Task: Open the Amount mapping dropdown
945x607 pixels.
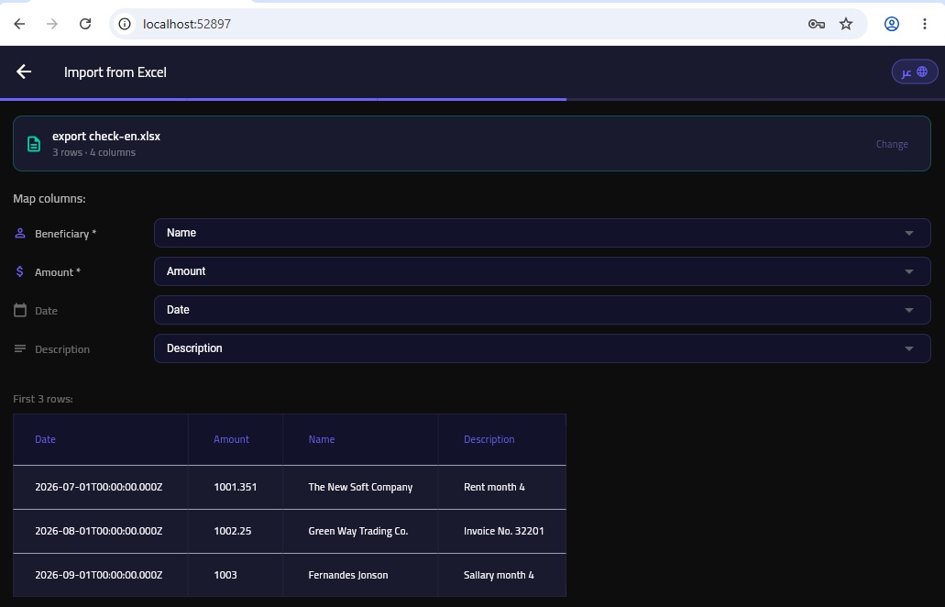Action: (543, 271)
